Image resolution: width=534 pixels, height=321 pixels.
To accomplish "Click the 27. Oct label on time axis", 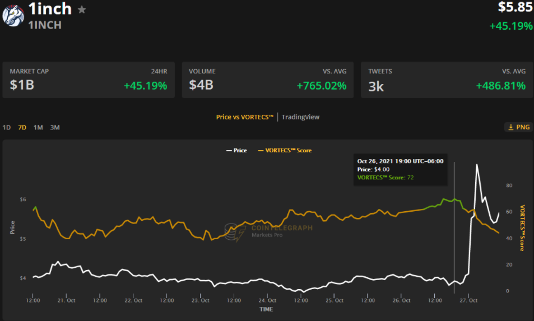I will (468, 300).
